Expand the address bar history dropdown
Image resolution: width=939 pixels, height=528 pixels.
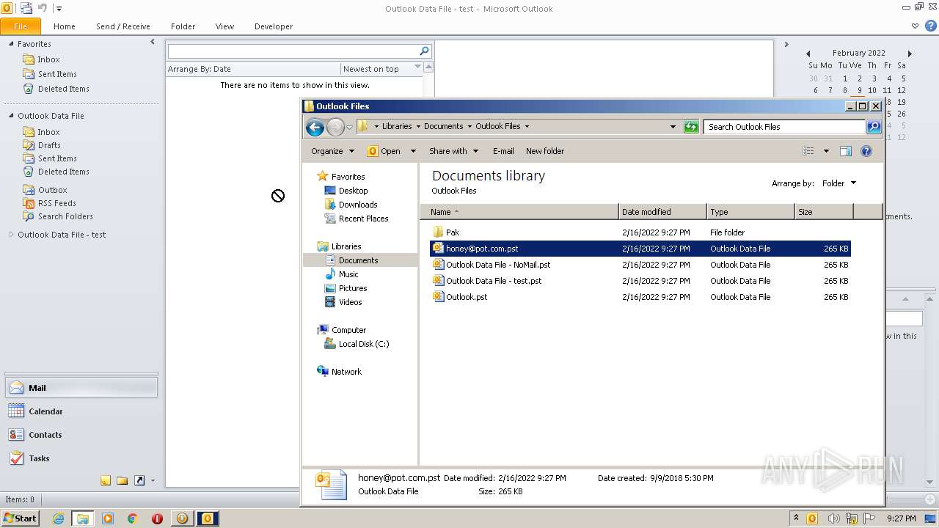[x=673, y=127]
